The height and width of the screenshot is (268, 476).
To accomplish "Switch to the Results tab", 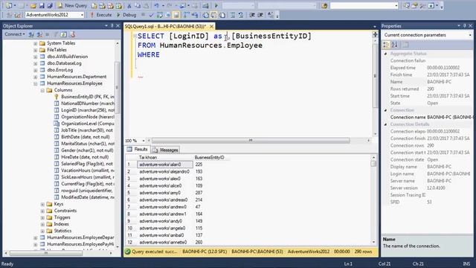I will tap(138, 150).
